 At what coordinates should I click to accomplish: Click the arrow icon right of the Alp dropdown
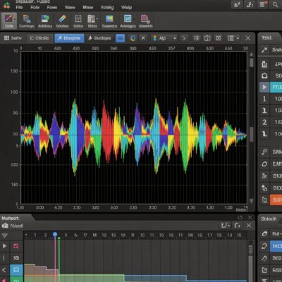184,38
